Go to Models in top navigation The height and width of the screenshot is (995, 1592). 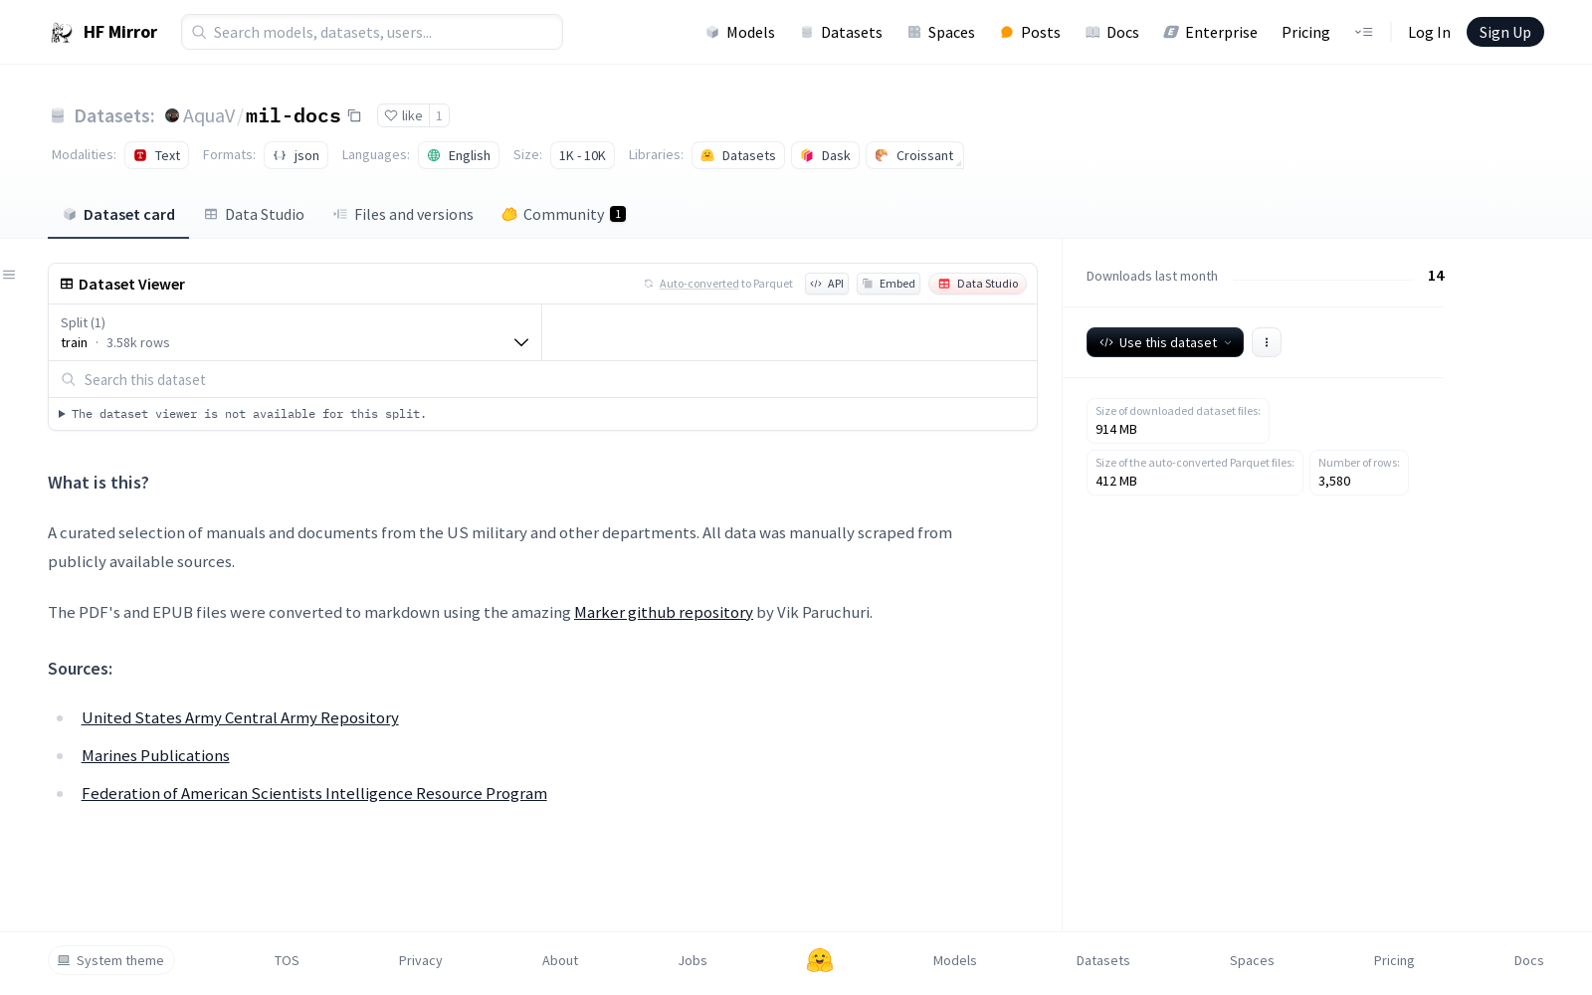coord(740,33)
